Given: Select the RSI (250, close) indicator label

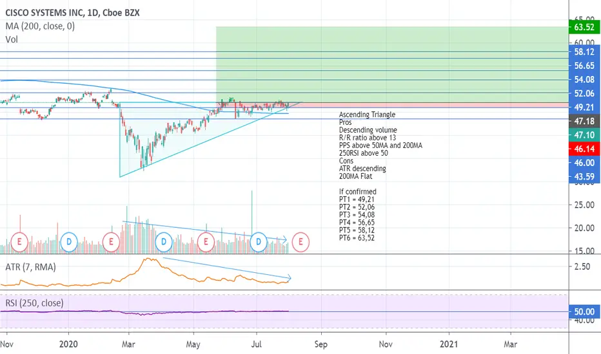Looking at the screenshot, I should (x=34, y=303).
